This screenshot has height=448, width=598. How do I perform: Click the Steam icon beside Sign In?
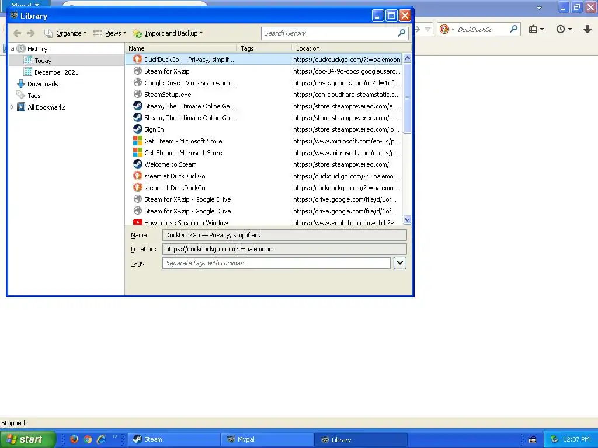138,129
